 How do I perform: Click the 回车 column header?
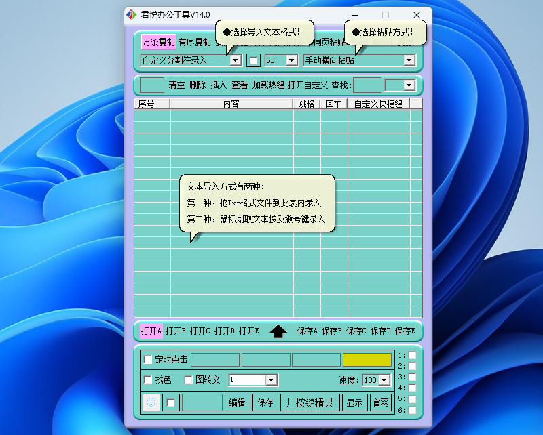[x=334, y=104]
